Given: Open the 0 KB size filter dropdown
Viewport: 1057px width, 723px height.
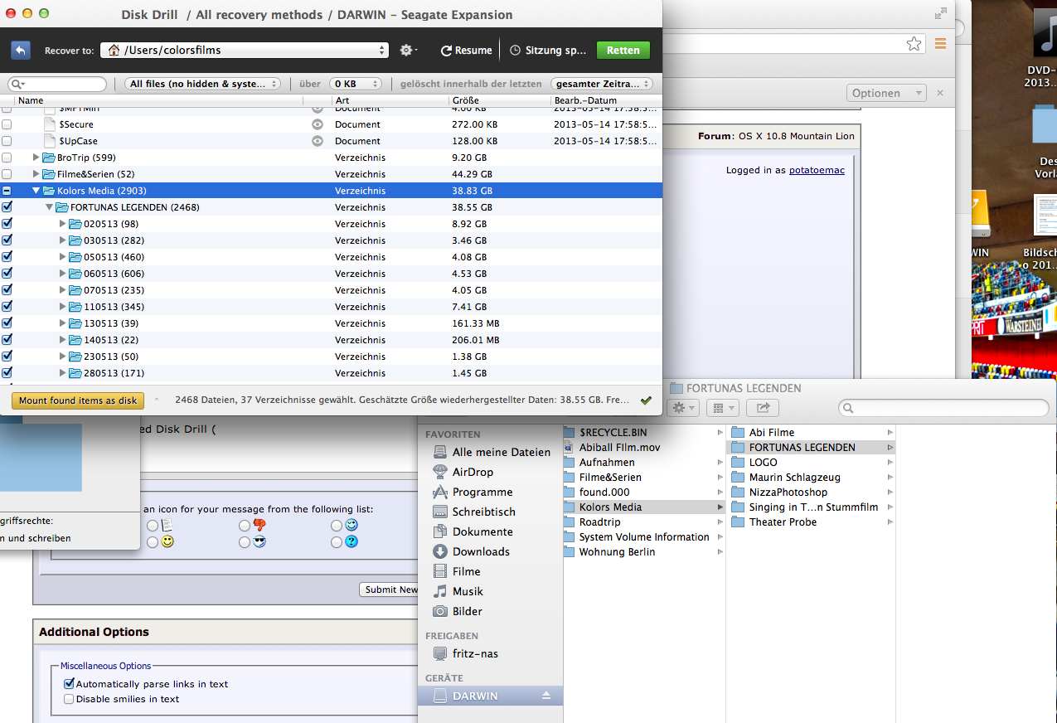Looking at the screenshot, I should pyautogui.click(x=356, y=84).
